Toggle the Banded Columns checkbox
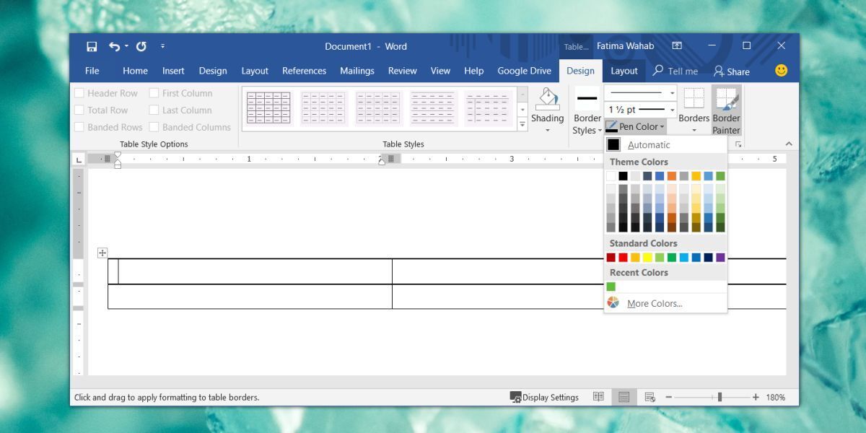This screenshot has width=866, height=433. pyautogui.click(x=154, y=127)
